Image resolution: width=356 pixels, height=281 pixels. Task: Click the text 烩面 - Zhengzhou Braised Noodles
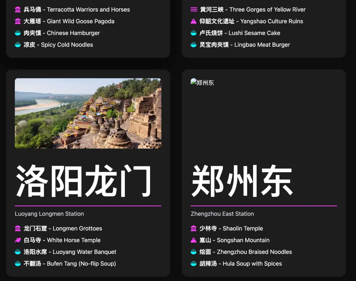246,252
